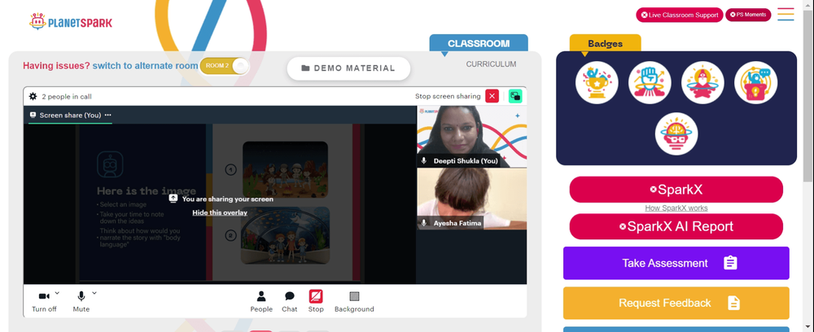
Task: Toggle the ROOM 2 switch
Action: pyautogui.click(x=225, y=66)
